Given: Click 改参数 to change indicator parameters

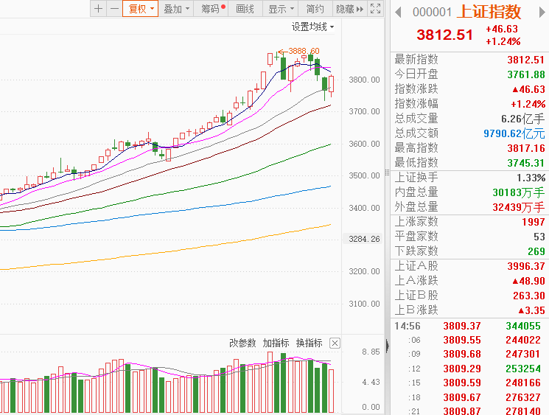Looking at the screenshot, I should 242,343.
